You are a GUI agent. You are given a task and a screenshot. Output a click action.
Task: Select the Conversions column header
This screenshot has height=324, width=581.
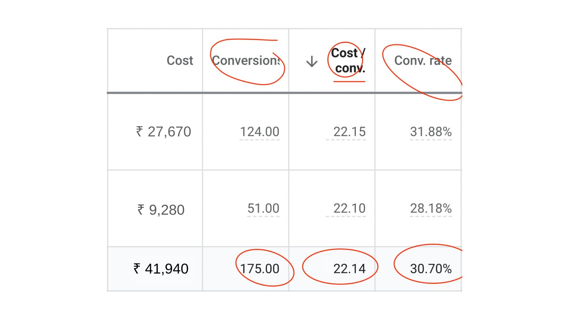[246, 60]
